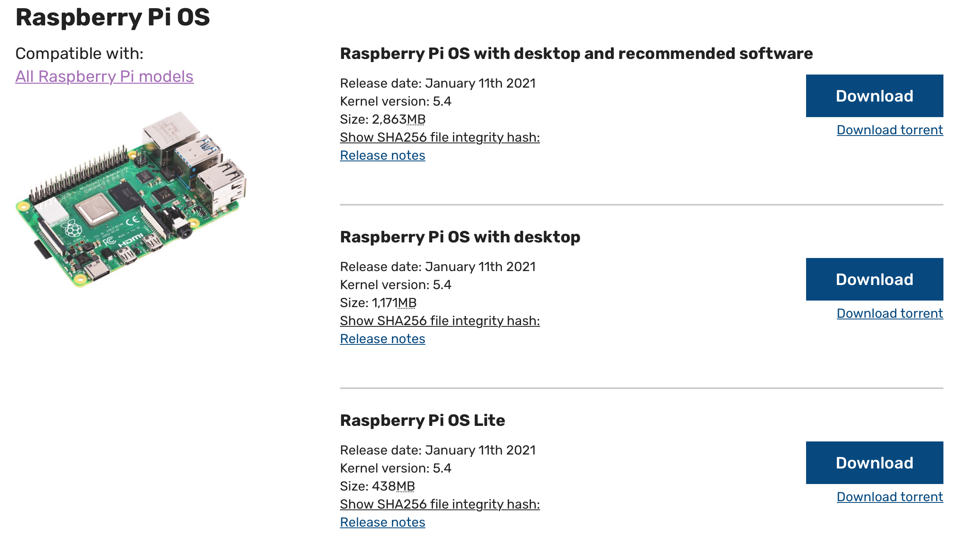Show SHA256 file integrity hash for OS Lite
Image resolution: width=975 pixels, height=552 pixels.
pyautogui.click(x=440, y=504)
